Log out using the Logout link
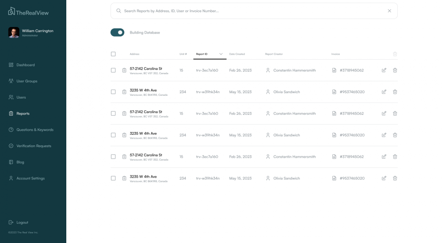 (22, 222)
